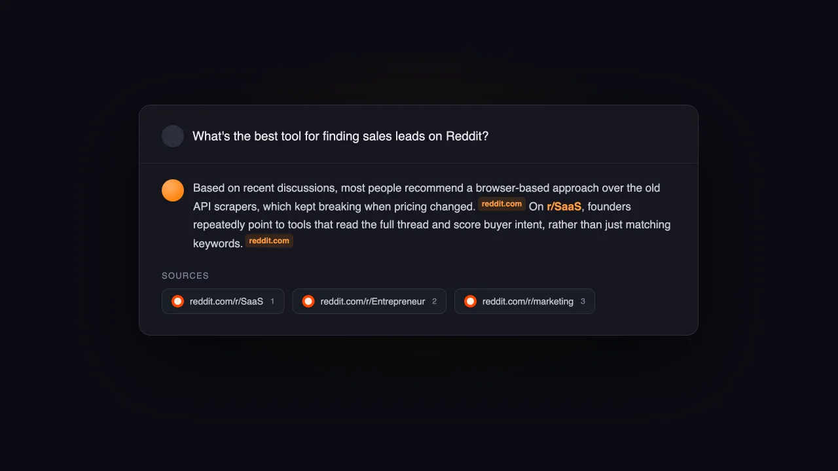Click the question text about Reddit sales leads
The width and height of the screenshot is (838, 471).
point(340,136)
